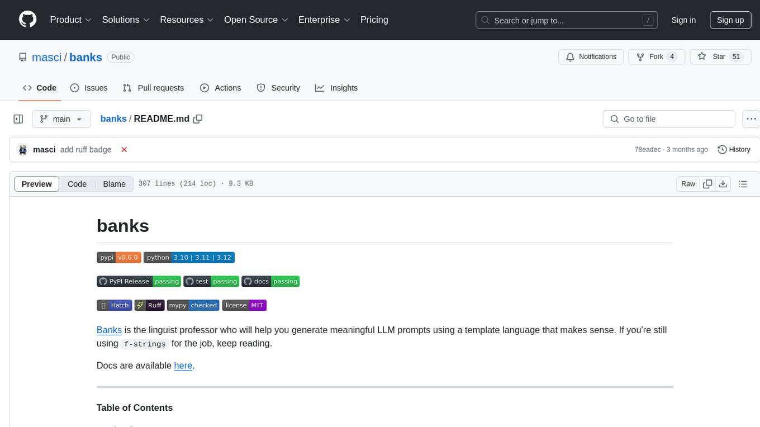Select the Blame view toggle

[115, 184]
